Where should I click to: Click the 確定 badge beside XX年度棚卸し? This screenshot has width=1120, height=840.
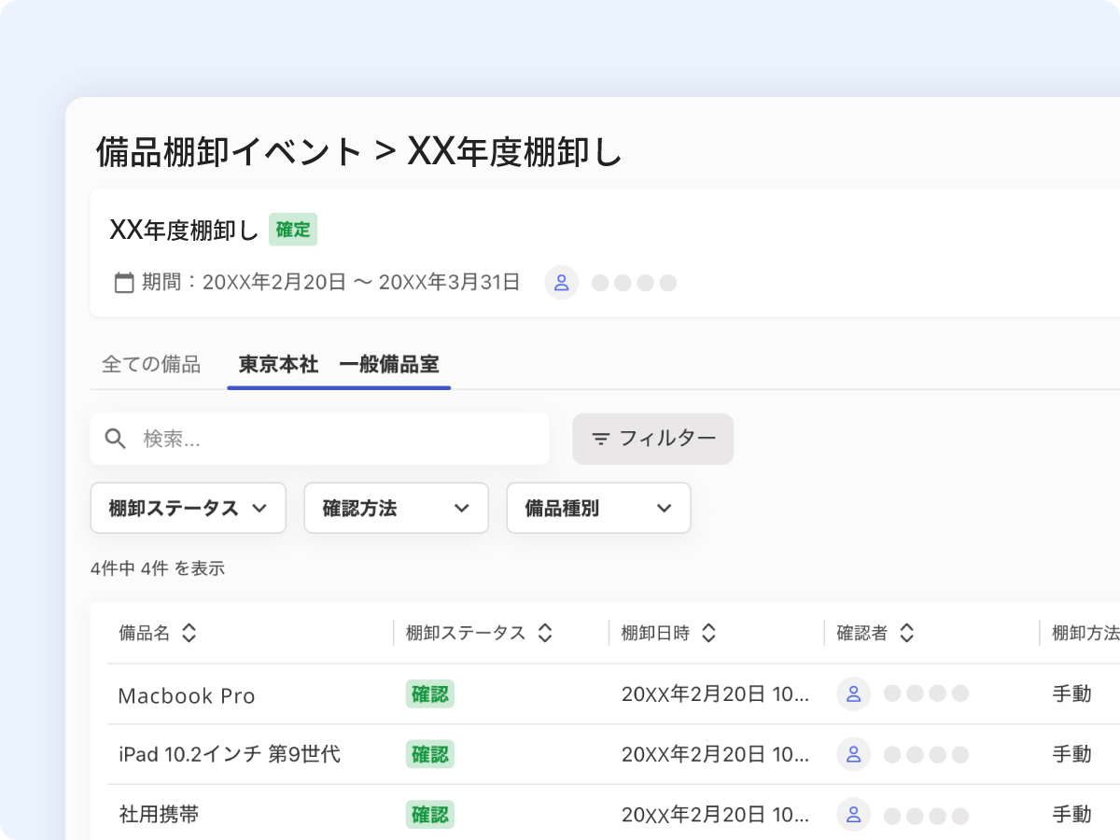(x=293, y=230)
